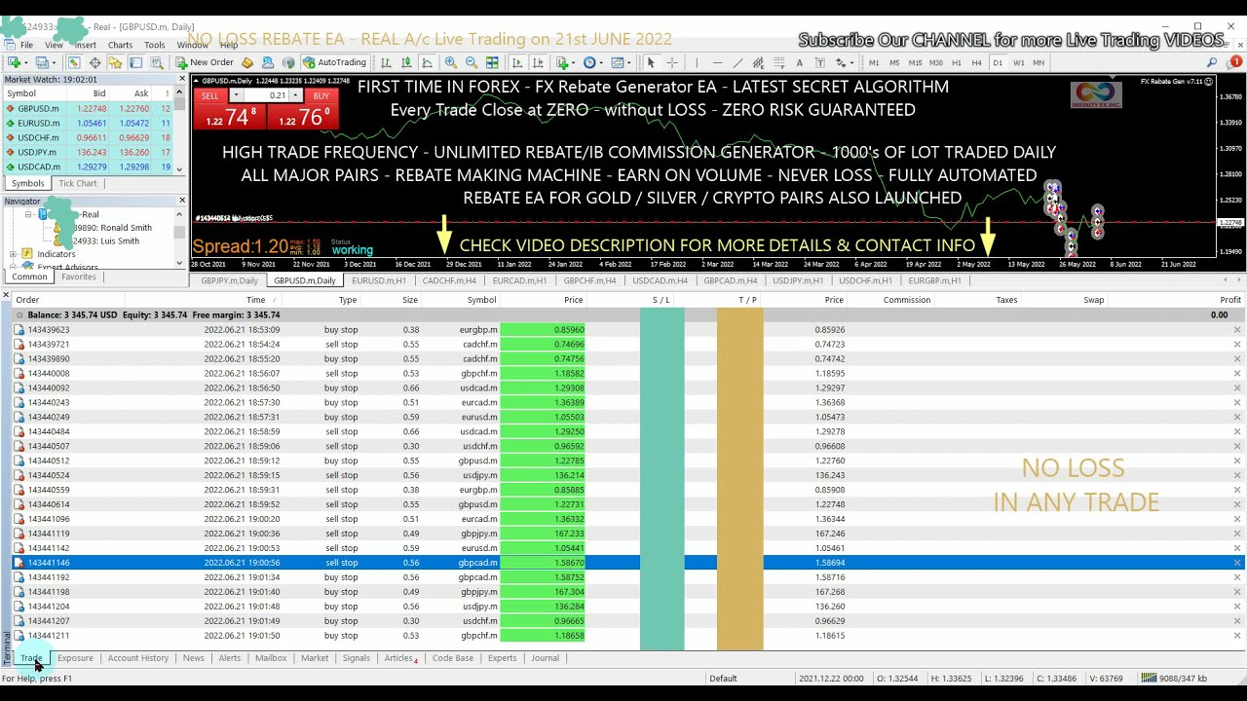Open the File menu

pyautogui.click(x=26, y=45)
